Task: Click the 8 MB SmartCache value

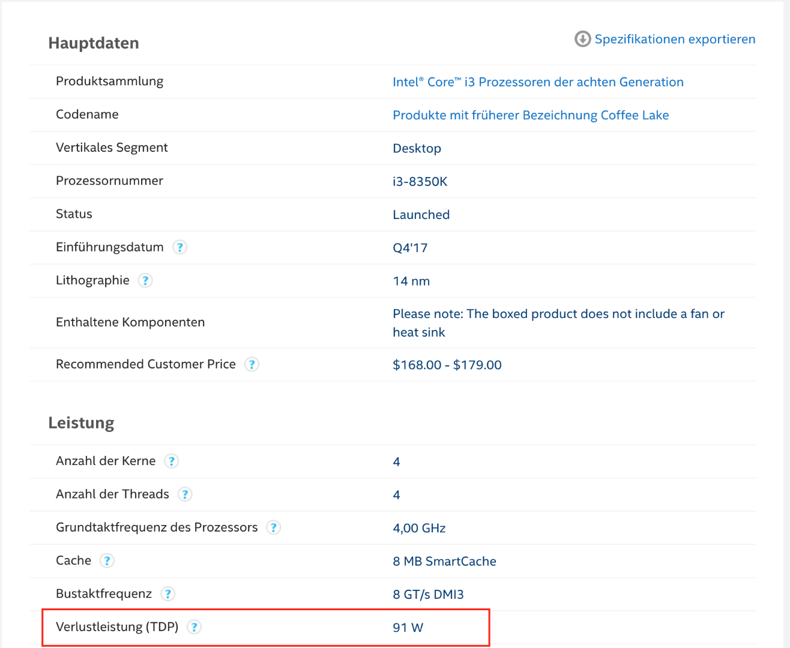Action: [x=444, y=562]
